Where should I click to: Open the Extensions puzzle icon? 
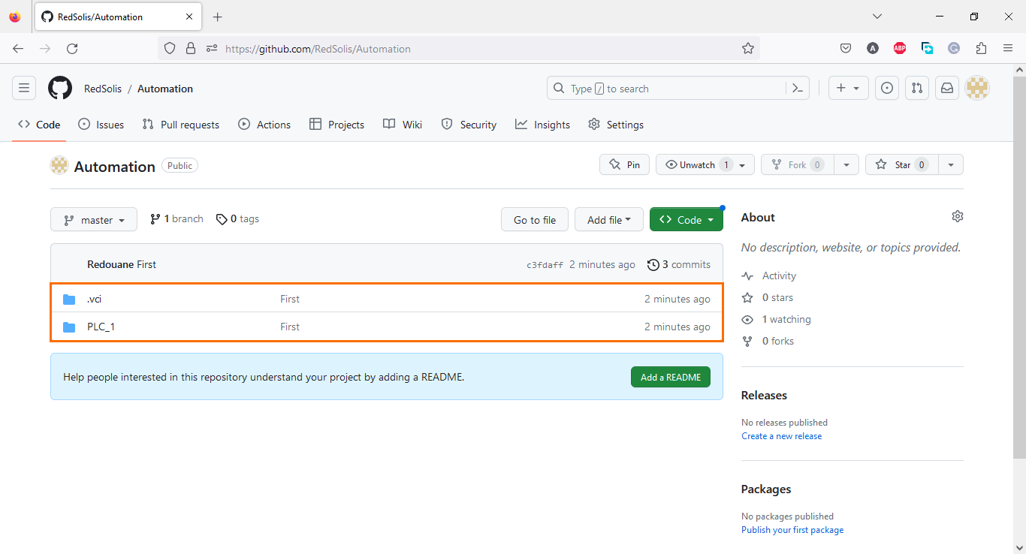click(981, 48)
